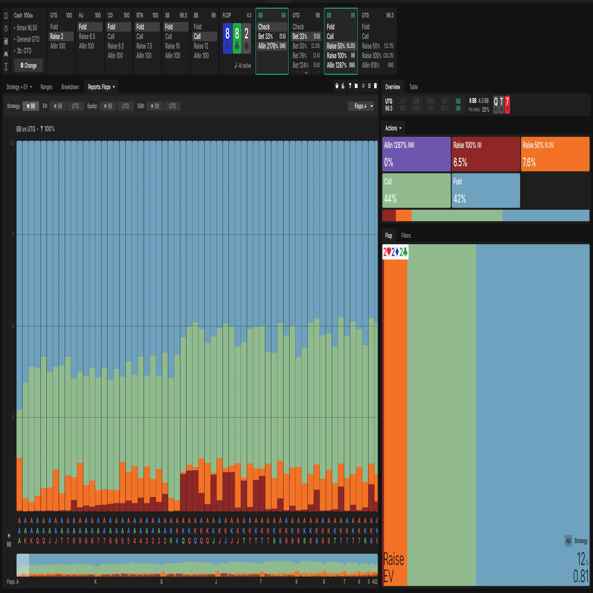Select UTG Raise 100% (20.25) action
The width and height of the screenshot is (593, 593).
[x=378, y=56]
